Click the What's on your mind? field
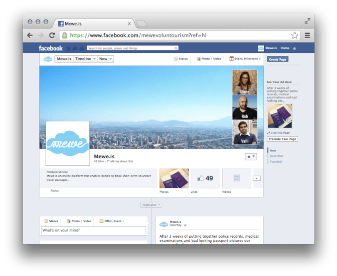 click(x=94, y=230)
